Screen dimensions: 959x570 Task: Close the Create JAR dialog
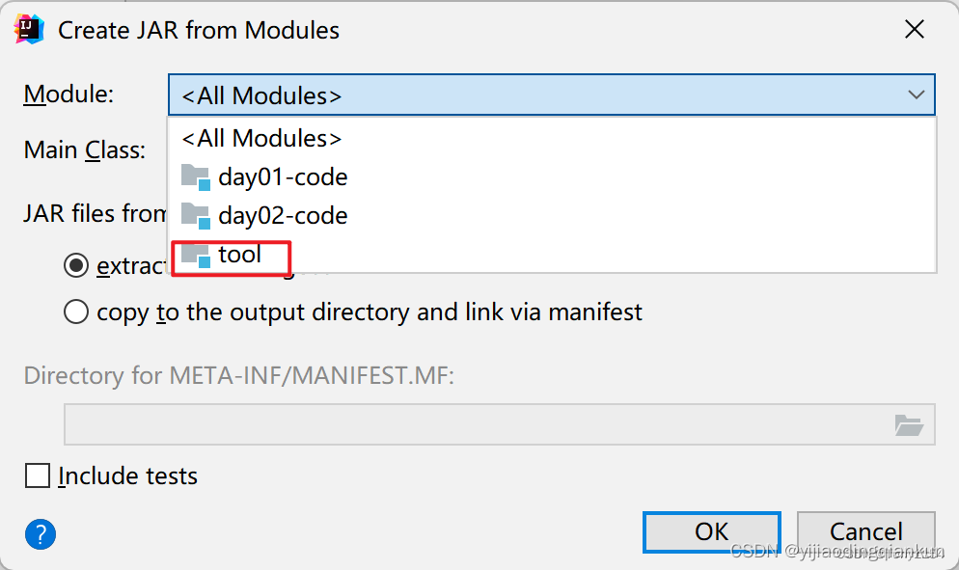[915, 29]
